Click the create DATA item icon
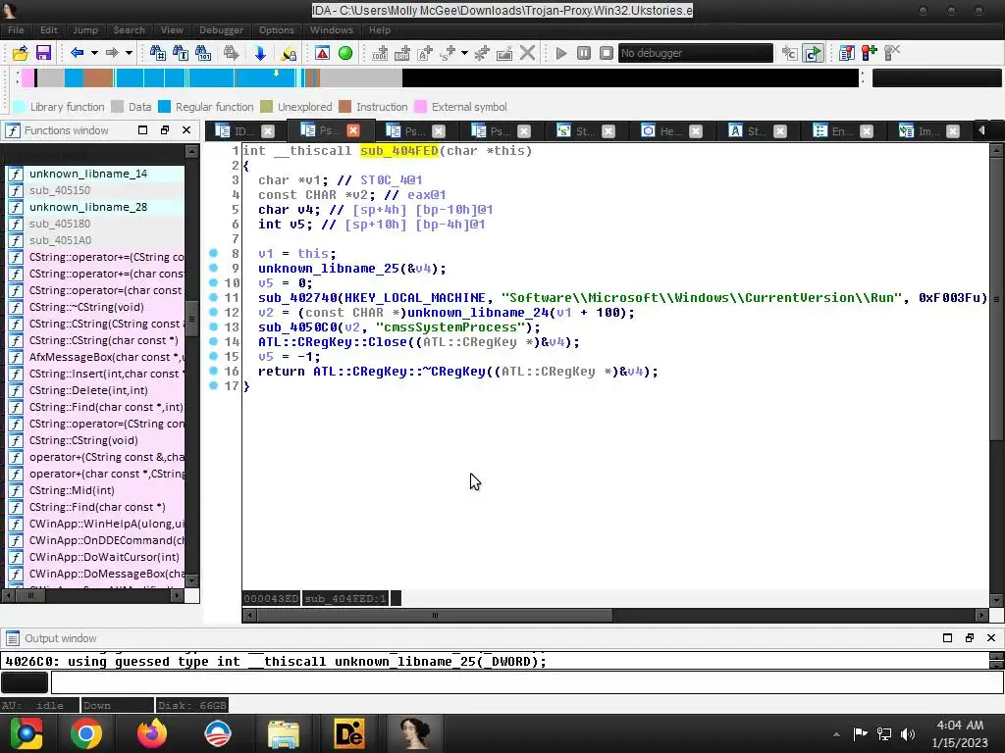 (x=401, y=53)
